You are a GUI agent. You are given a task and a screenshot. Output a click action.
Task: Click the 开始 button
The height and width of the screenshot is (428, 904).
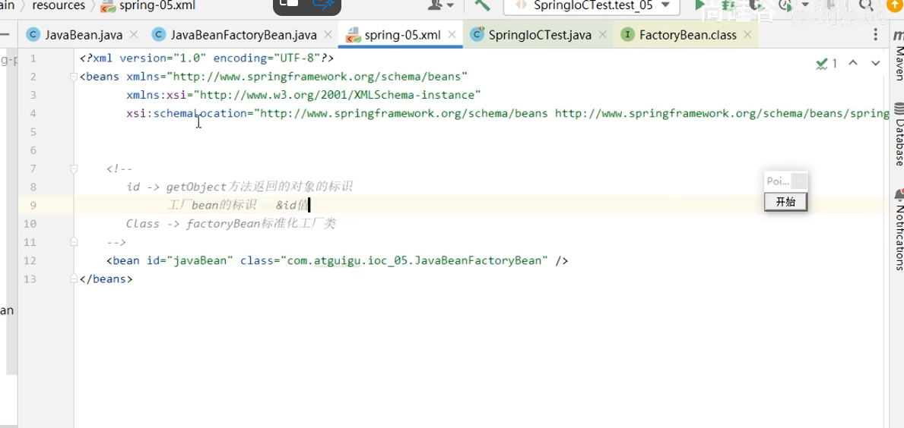click(785, 202)
